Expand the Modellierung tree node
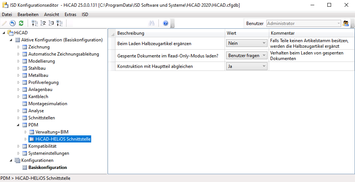The width and height of the screenshot is (355, 182). click(19, 61)
